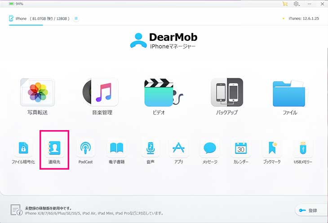The image size is (328, 223).
Task: Open the 音楽管理 music manager icon
Action: pos(101,92)
